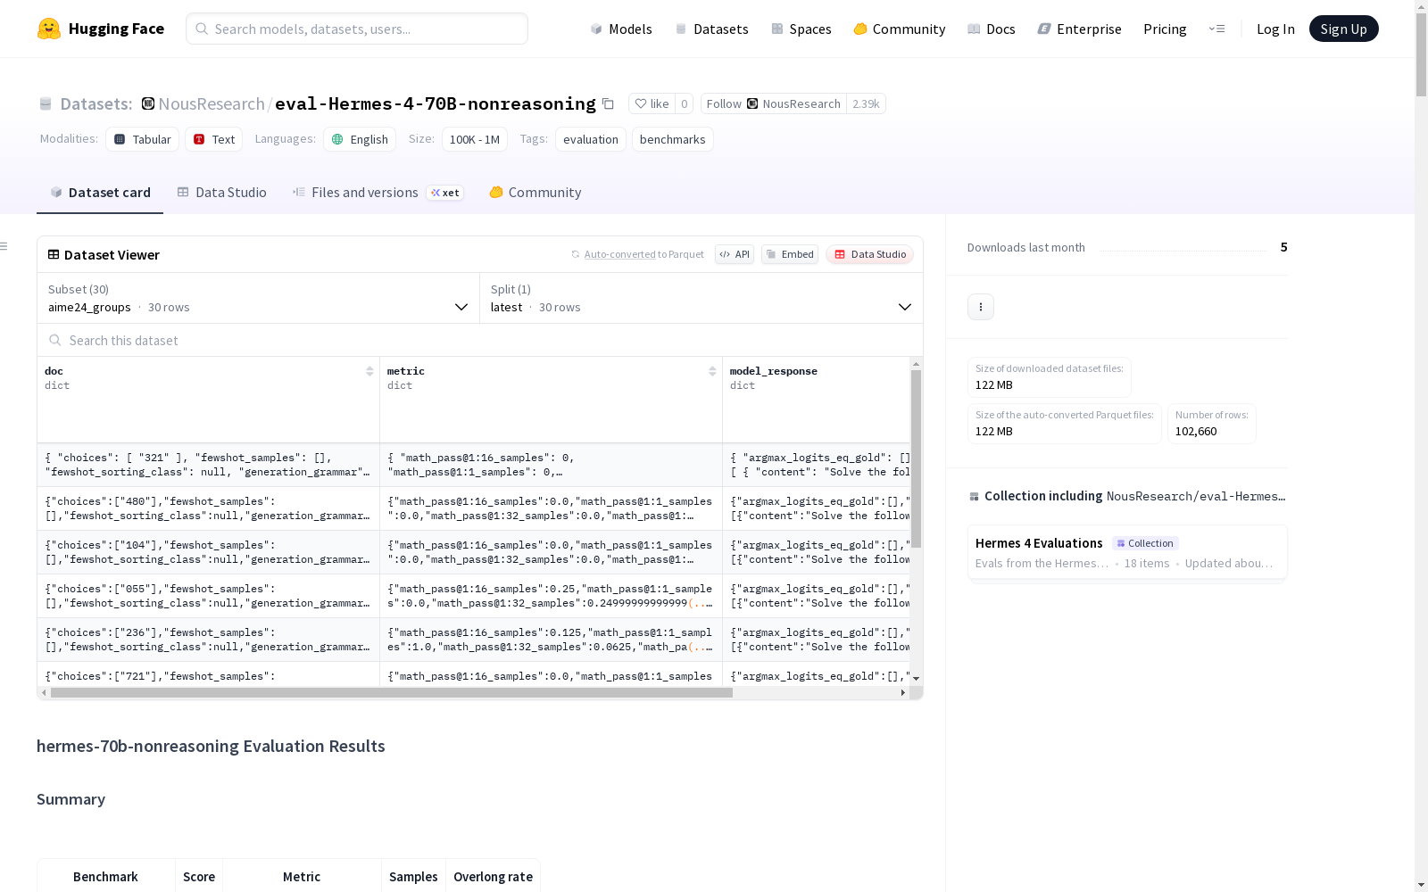The height and width of the screenshot is (892, 1428).
Task: Click the doc cell with choices "104"
Action: [x=209, y=552]
